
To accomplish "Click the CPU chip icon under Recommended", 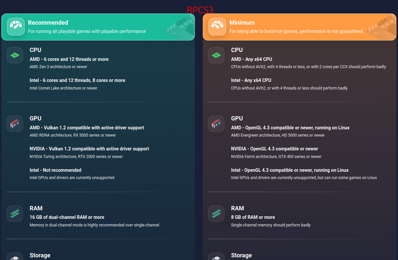I will pyautogui.click(x=15, y=55).
